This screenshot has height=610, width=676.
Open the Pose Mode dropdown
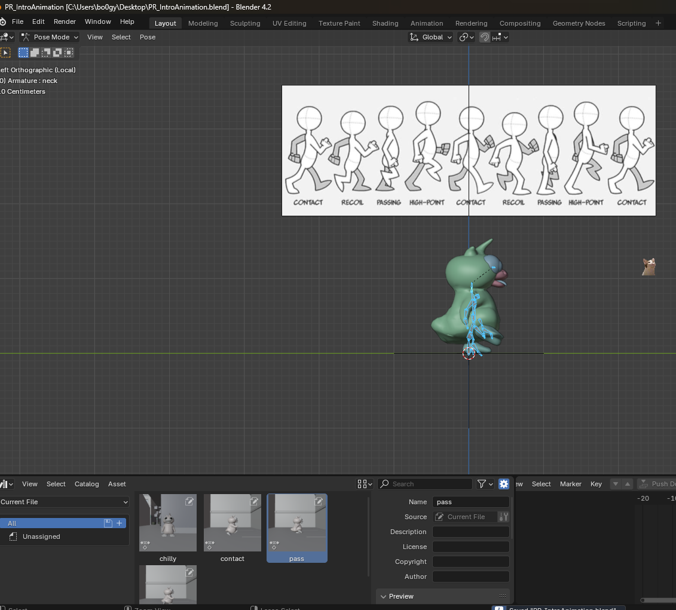[x=50, y=37]
